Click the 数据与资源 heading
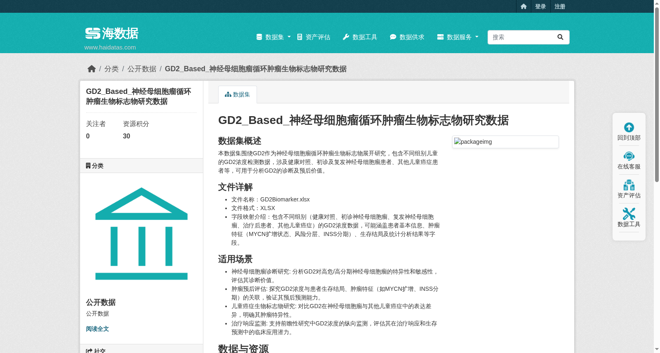Image resolution: width=660 pixels, height=353 pixels. point(243,348)
